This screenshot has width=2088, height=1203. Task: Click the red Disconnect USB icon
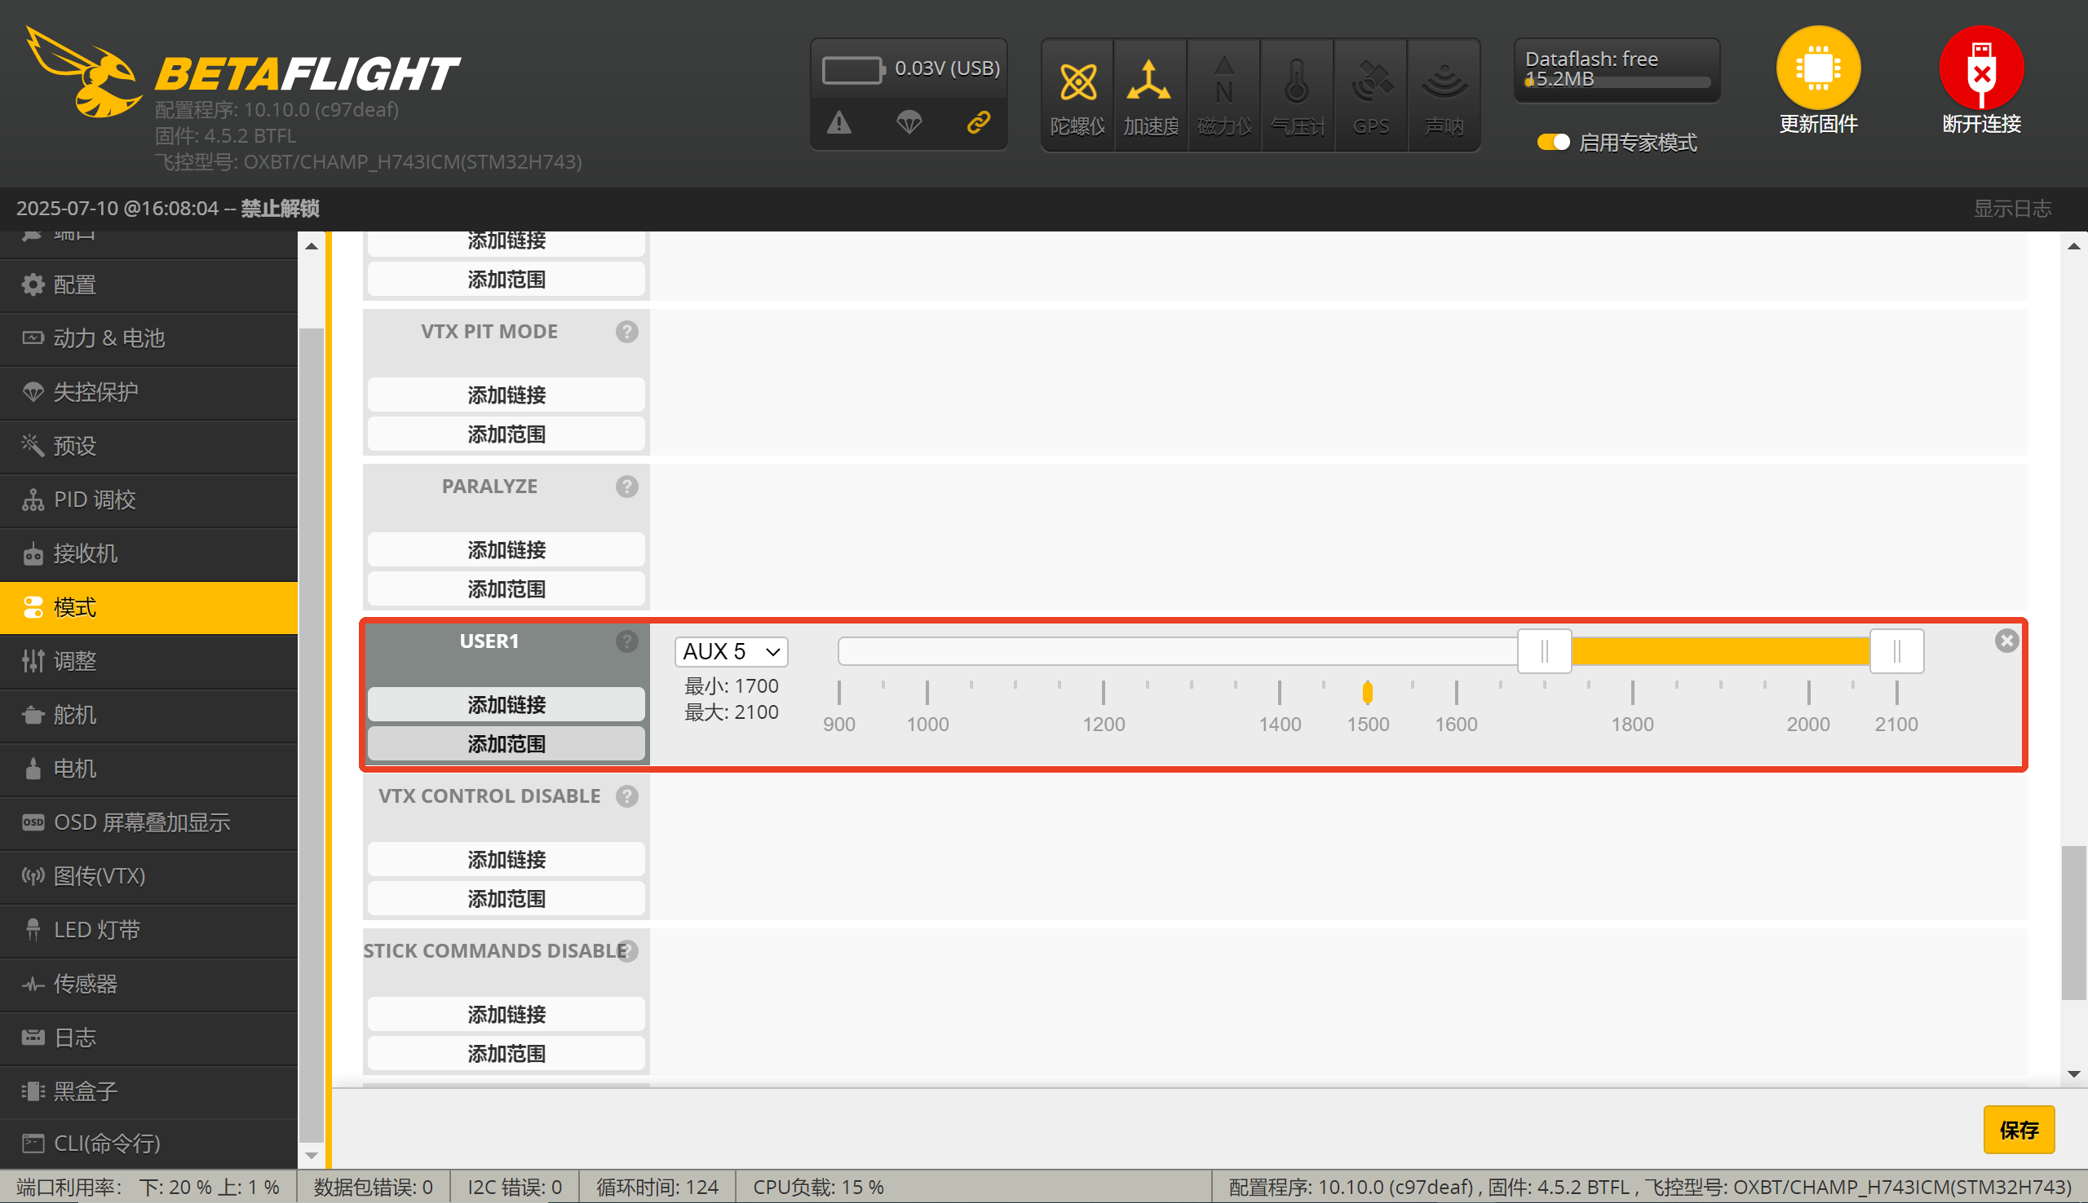point(1980,68)
